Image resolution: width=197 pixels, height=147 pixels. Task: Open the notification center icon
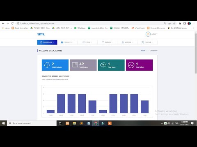(192, 123)
